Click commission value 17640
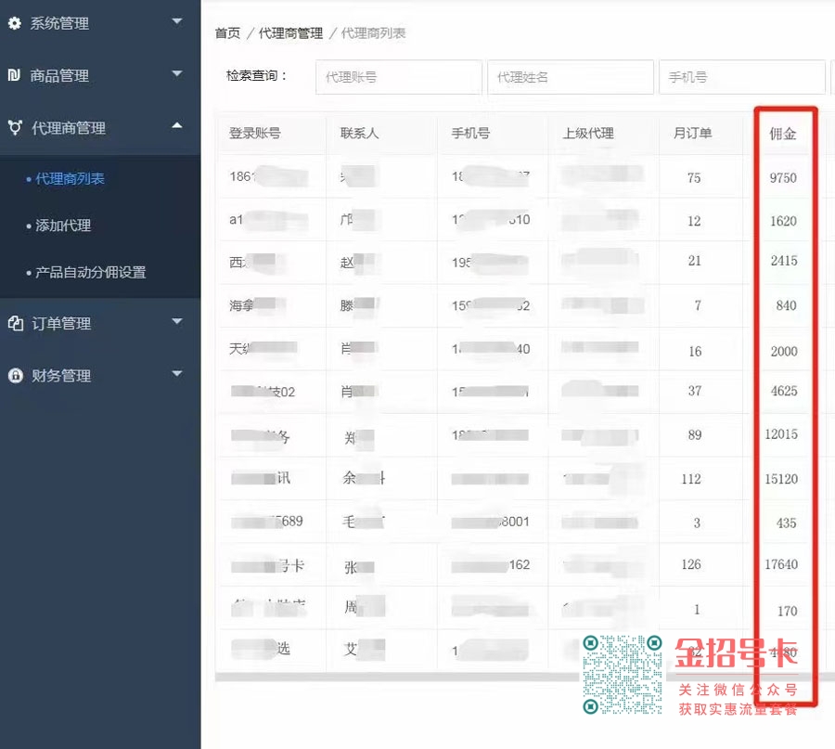This screenshot has width=835, height=749. coord(781,564)
